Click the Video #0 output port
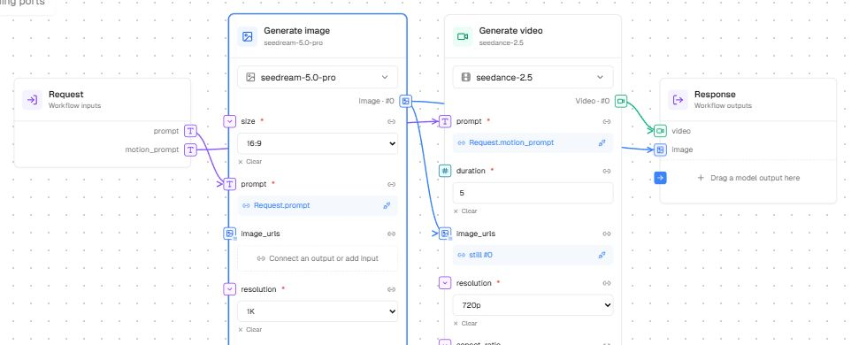The width and height of the screenshot is (851, 345). pyautogui.click(x=621, y=101)
